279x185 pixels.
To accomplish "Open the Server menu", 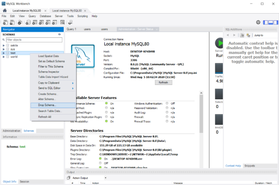I will (x=59, y=16).
